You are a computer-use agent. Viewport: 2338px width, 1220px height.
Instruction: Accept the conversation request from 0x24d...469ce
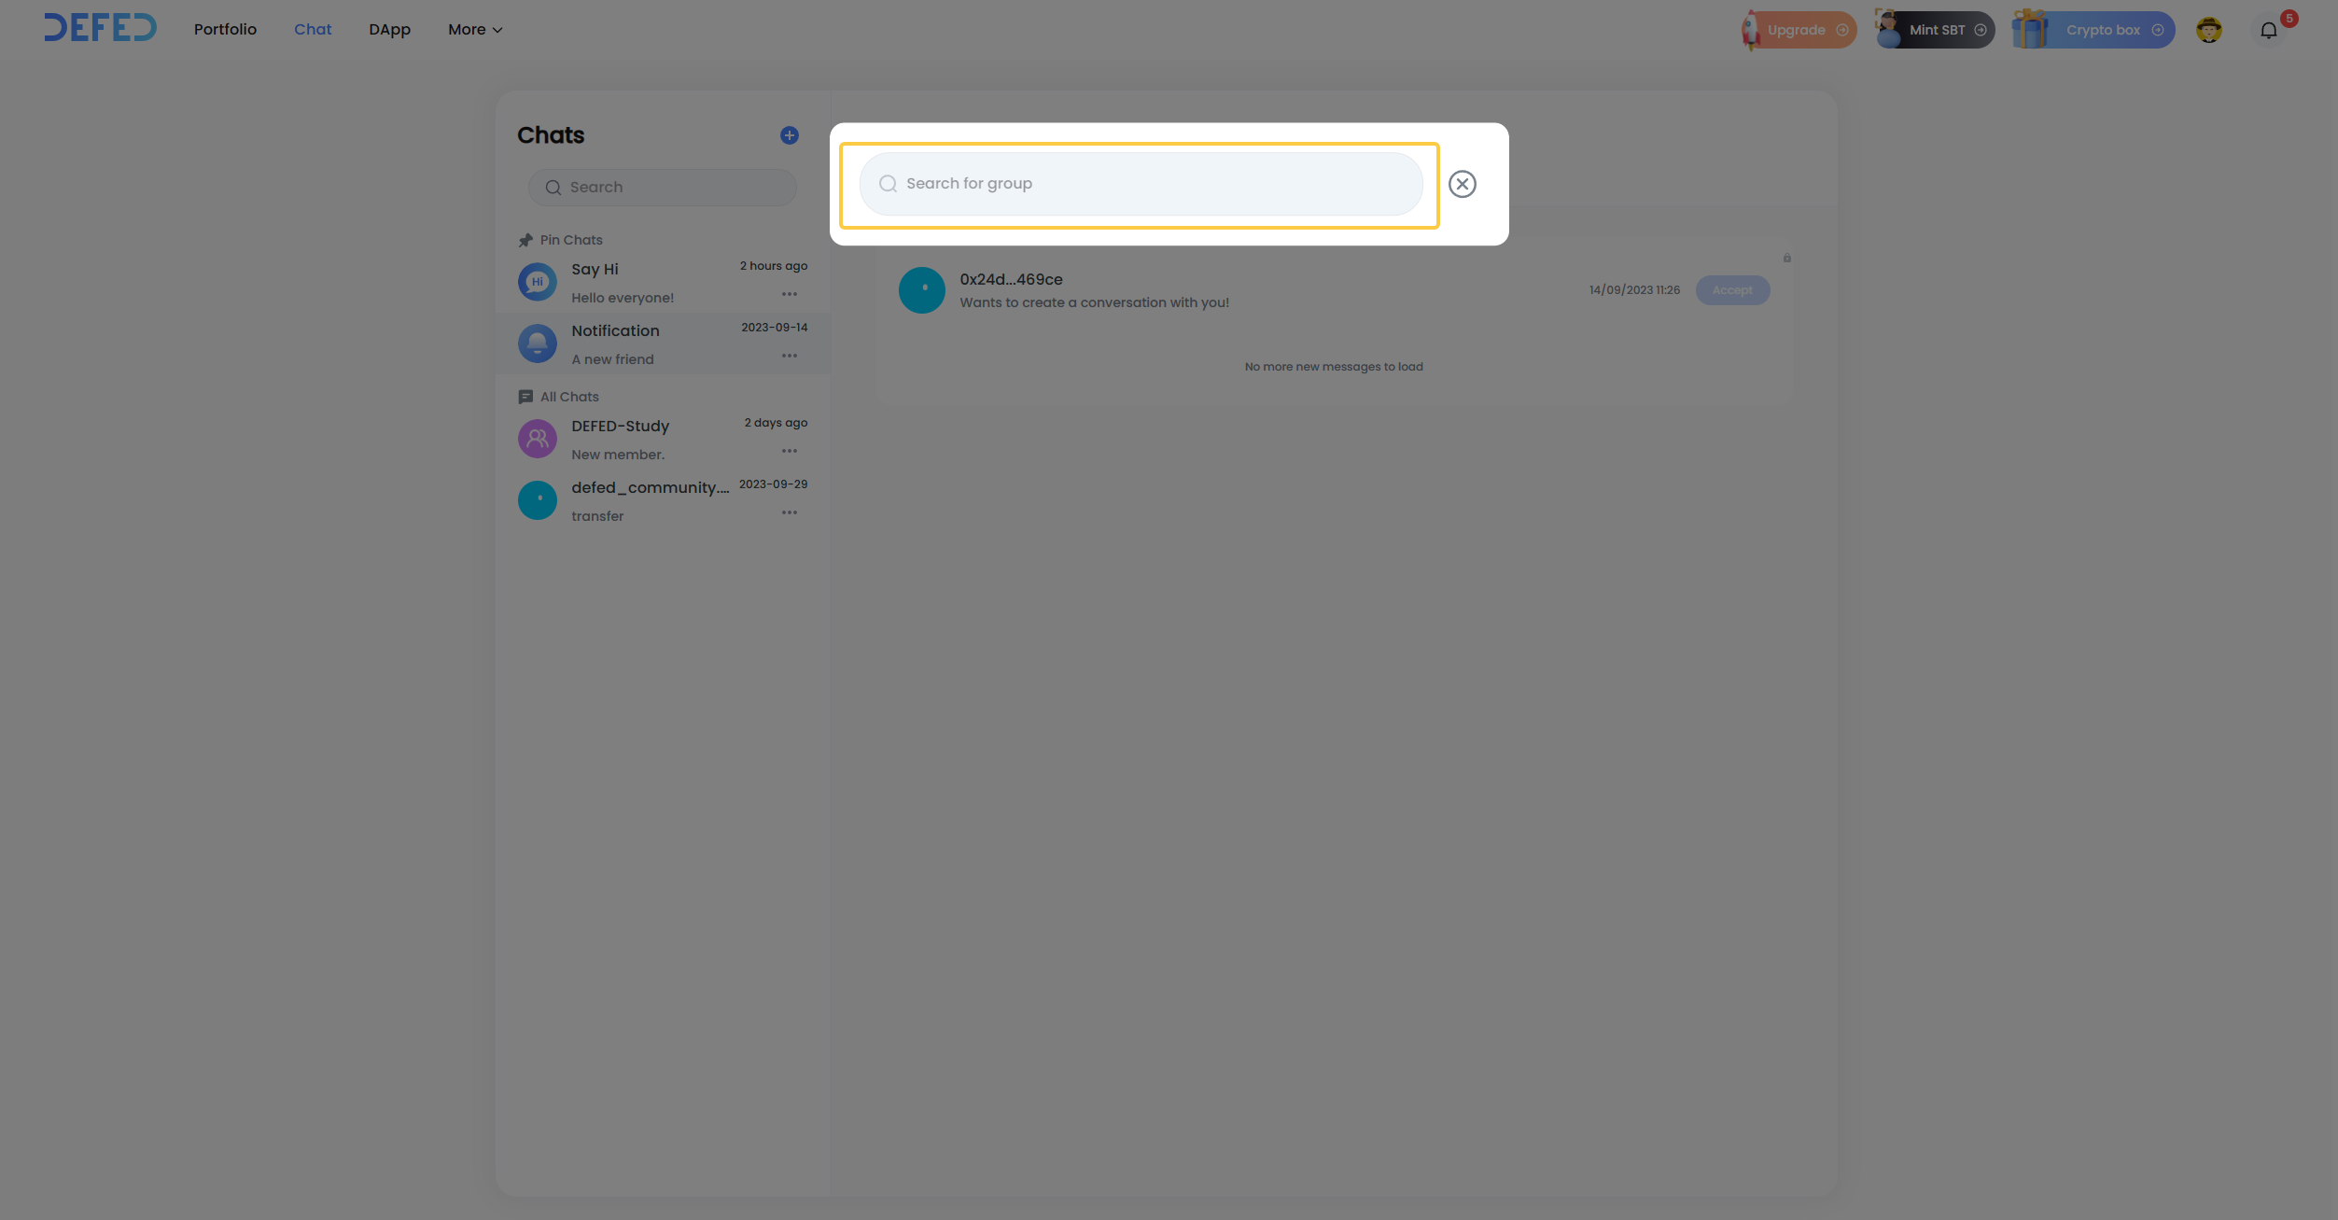(x=1731, y=290)
